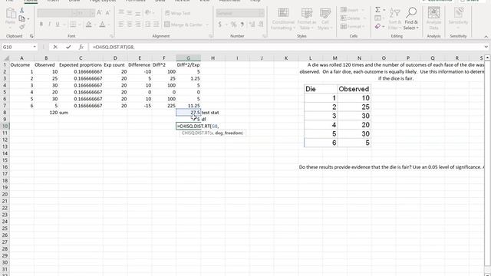
Task: Expand the formula bar chevron
Action: tap(486, 47)
